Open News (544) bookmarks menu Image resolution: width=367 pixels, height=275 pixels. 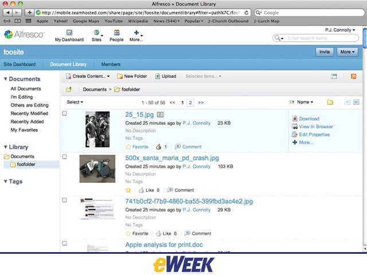[166, 21]
